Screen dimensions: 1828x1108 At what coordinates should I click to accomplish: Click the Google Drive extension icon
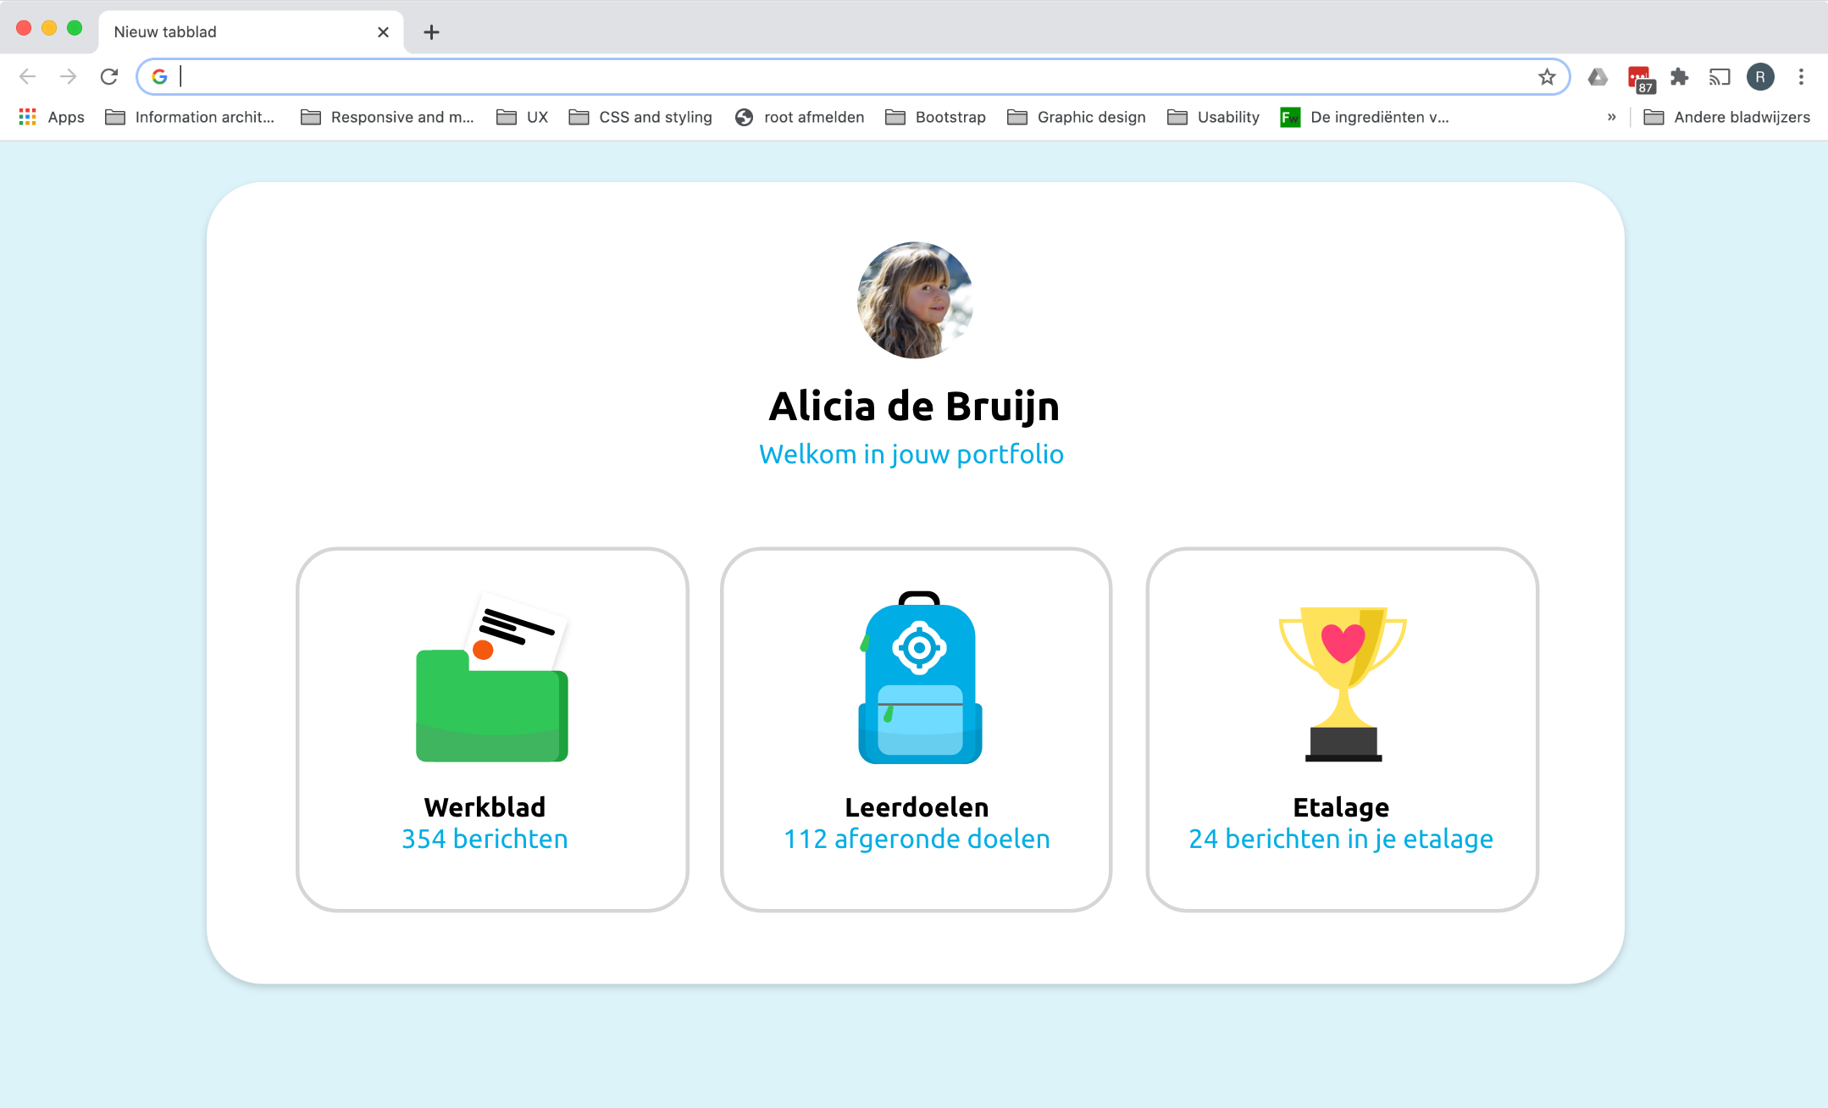click(x=1598, y=77)
